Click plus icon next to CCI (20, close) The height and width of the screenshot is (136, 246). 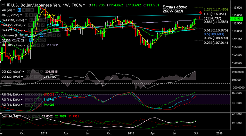pyautogui.click(x=37, y=72)
